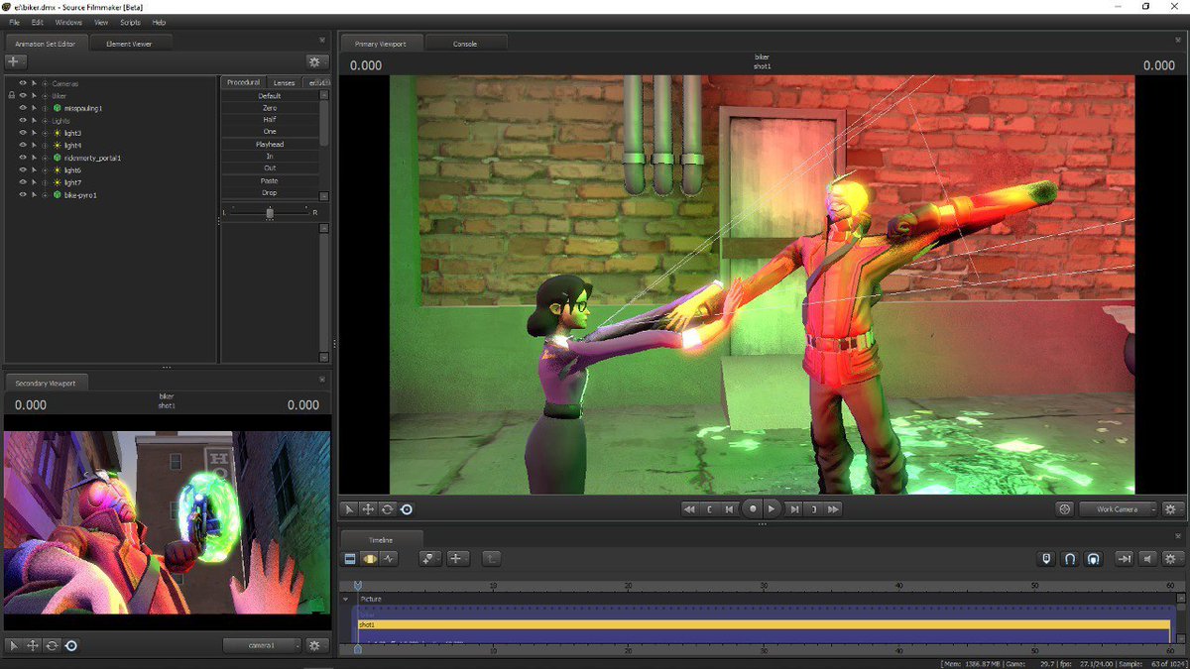
Task: Switch to Element Viewer tab
Action: [129, 44]
